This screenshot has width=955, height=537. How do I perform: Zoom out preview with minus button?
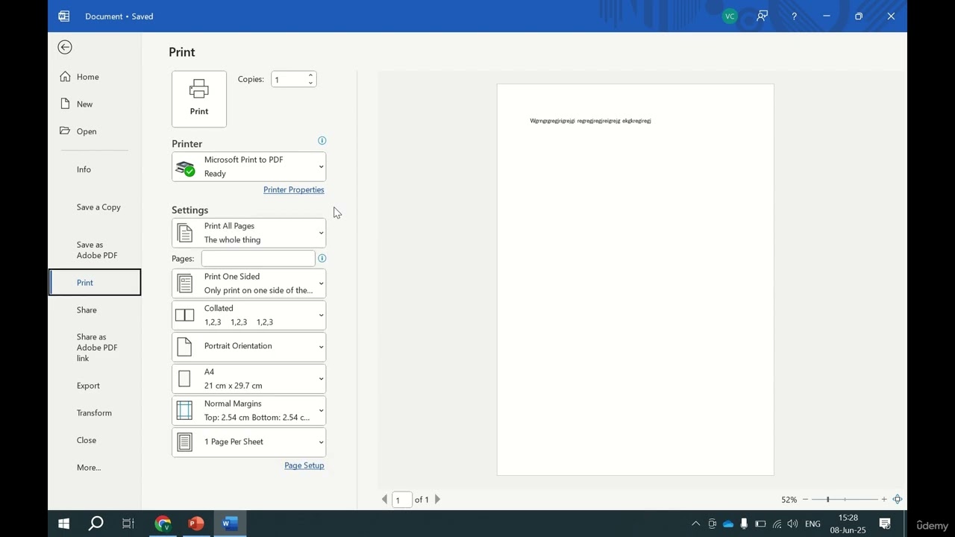[x=805, y=500]
